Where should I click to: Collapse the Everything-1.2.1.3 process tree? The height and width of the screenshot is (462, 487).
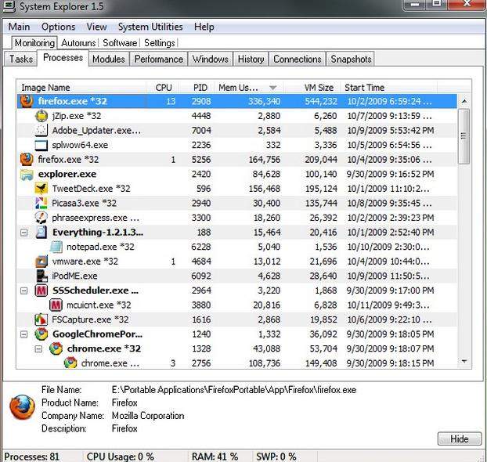tap(24, 233)
